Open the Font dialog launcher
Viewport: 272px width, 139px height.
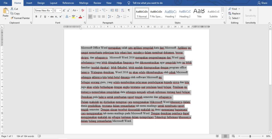pos(85,23)
